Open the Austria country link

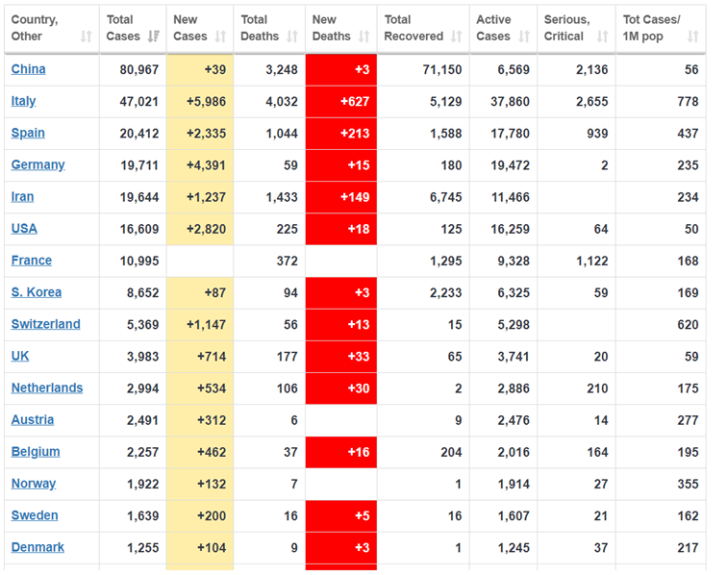[x=33, y=419]
